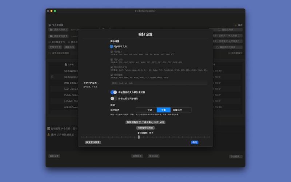Select the 平衡 comparison method
Viewport: 291px width, 182px height.
[163, 110]
